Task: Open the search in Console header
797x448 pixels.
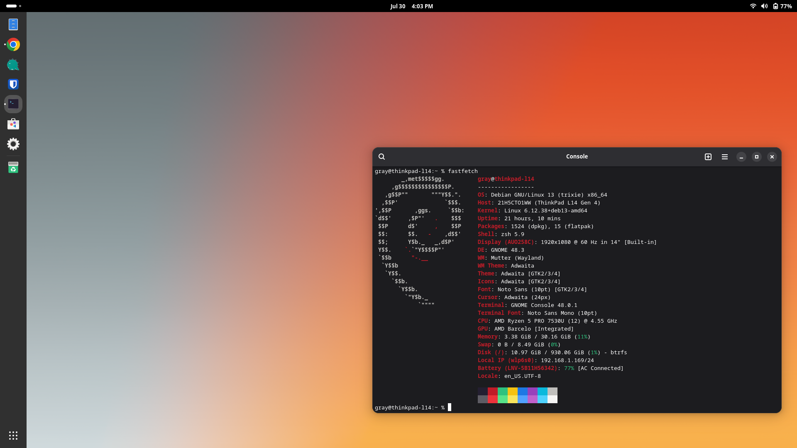Action: 382,157
